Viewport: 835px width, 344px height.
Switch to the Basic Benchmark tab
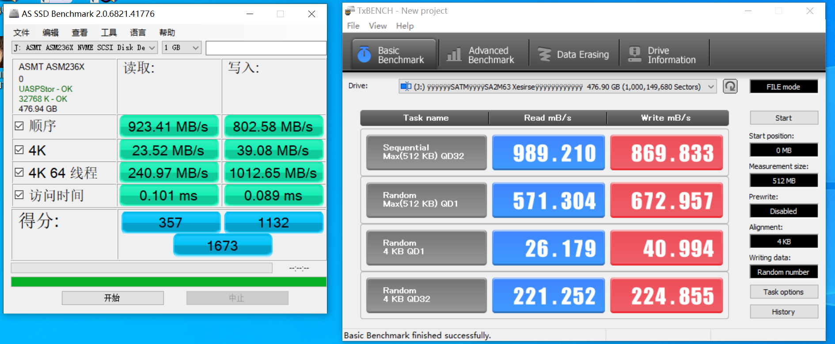[394, 55]
